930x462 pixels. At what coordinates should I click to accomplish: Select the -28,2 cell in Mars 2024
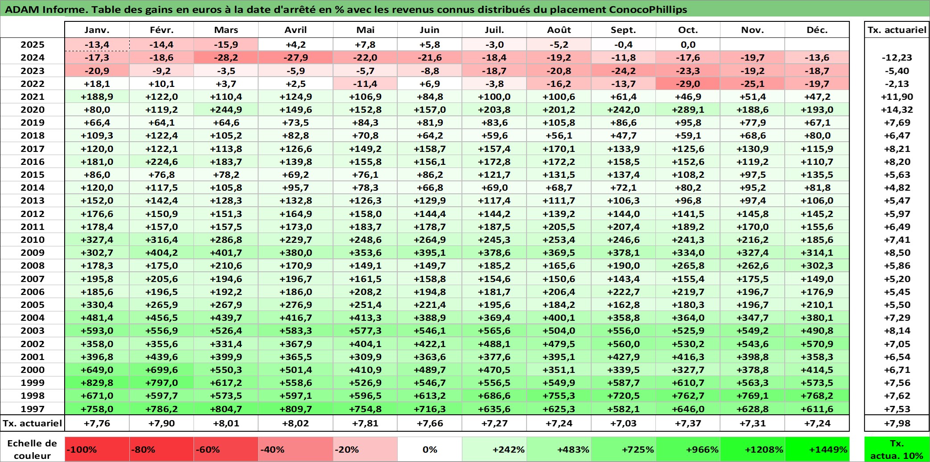click(226, 57)
